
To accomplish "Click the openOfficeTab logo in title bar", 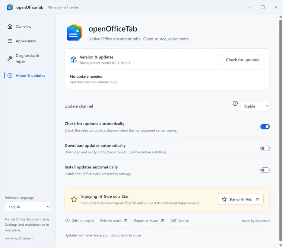I will click(x=10, y=7).
